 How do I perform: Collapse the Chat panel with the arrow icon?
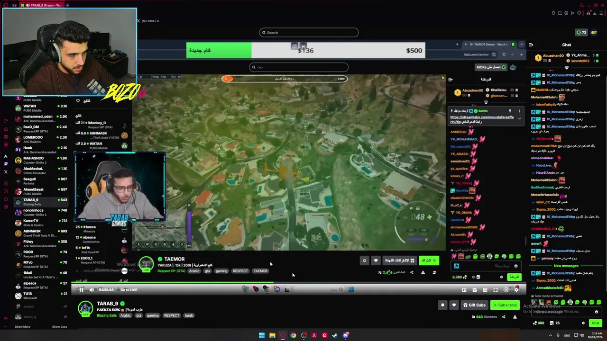531,45
